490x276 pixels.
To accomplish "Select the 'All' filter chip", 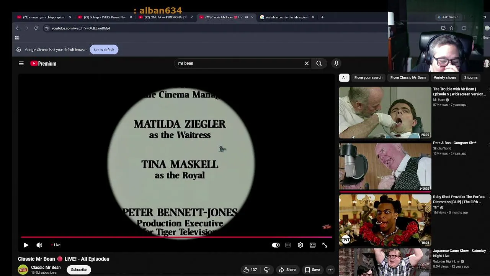I will [x=344, y=78].
